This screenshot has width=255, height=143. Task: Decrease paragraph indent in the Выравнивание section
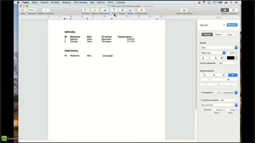(209, 79)
